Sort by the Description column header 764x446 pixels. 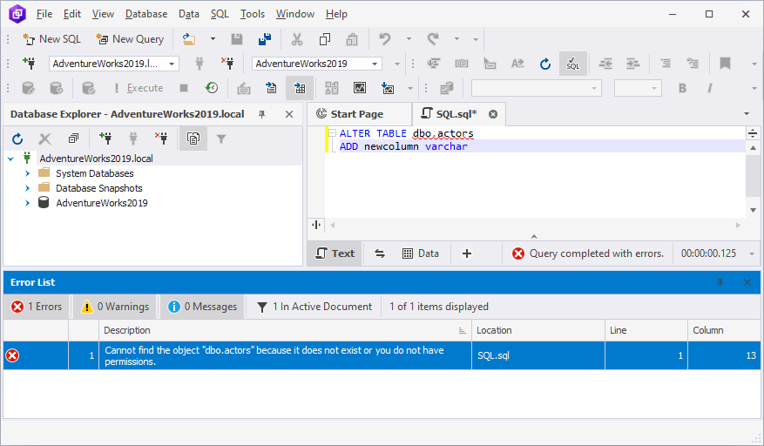pos(285,330)
